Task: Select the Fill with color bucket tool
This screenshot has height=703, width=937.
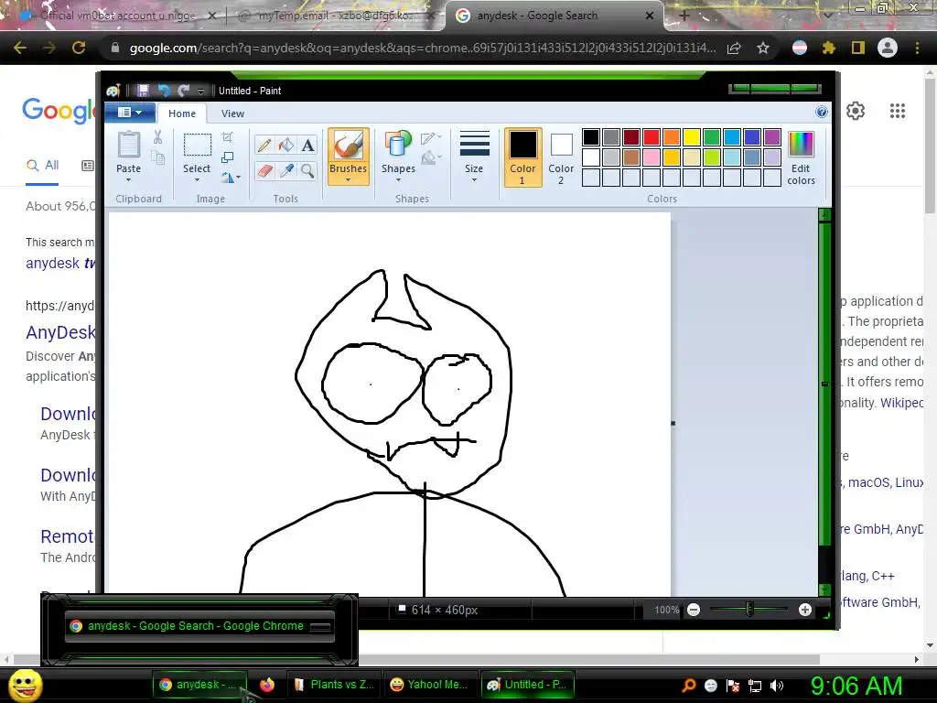Action: tap(286, 146)
